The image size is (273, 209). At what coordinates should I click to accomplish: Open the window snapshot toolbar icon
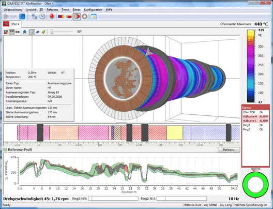coord(94,17)
